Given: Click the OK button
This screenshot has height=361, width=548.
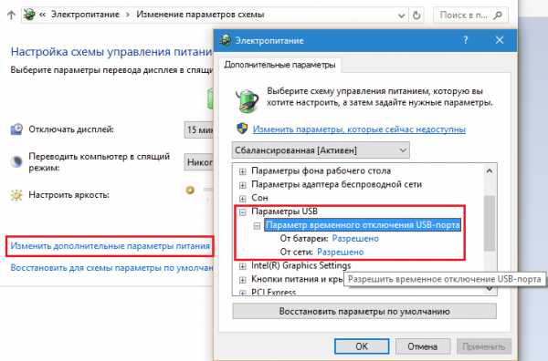Looking at the screenshot, I should click(x=362, y=346).
